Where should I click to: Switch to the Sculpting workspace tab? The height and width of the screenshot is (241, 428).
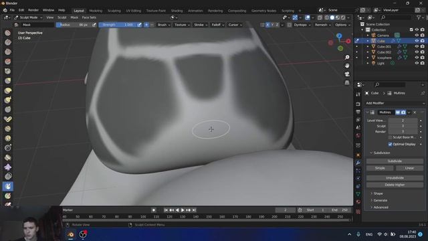pyautogui.click(x=114, y=11)
